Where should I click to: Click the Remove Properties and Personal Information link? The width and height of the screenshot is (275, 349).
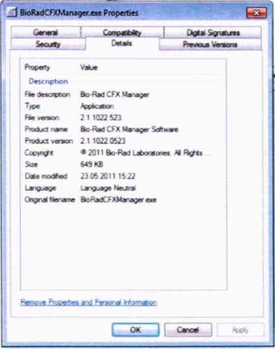[89, 303]
